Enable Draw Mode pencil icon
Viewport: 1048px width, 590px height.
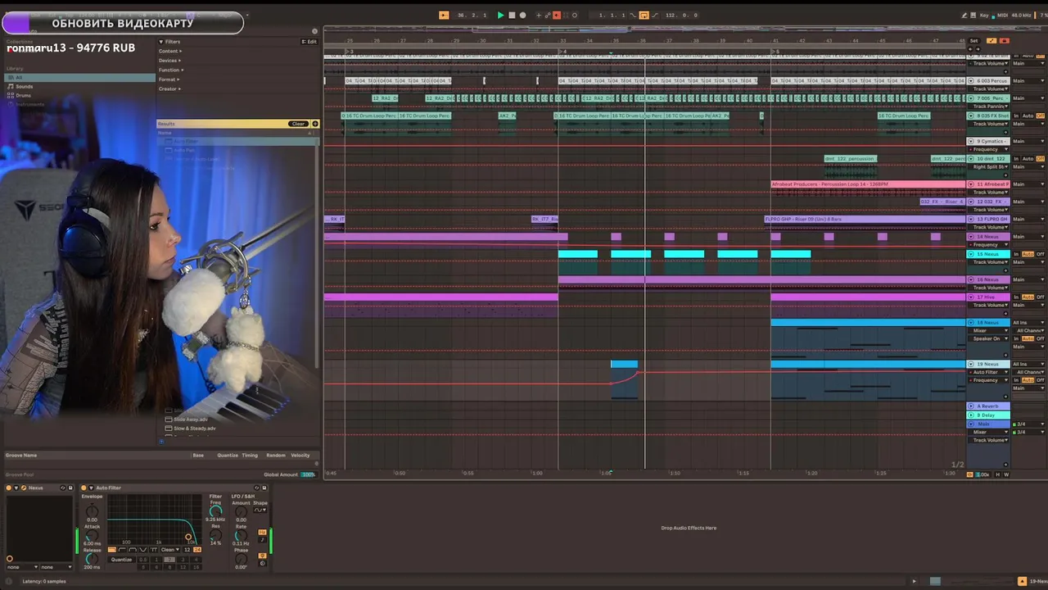(x=964, y=15)
